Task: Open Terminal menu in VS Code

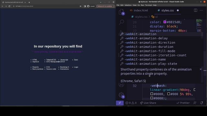Action: tap(148, 5)
